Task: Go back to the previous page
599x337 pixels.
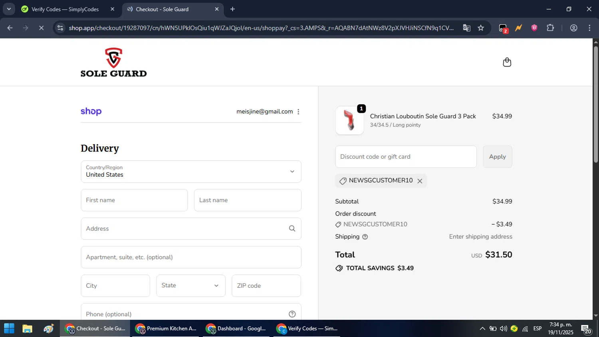Action: click(x=10, y=28)
